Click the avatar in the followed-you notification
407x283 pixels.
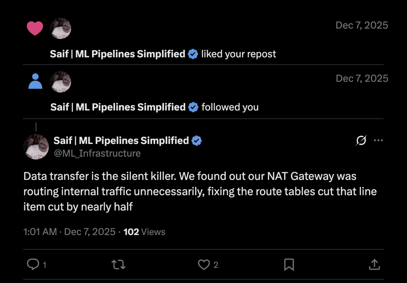60,82
